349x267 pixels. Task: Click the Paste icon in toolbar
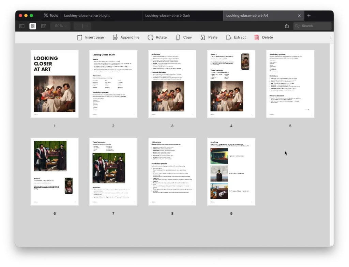pyautogui.click(x=203, y=37)
